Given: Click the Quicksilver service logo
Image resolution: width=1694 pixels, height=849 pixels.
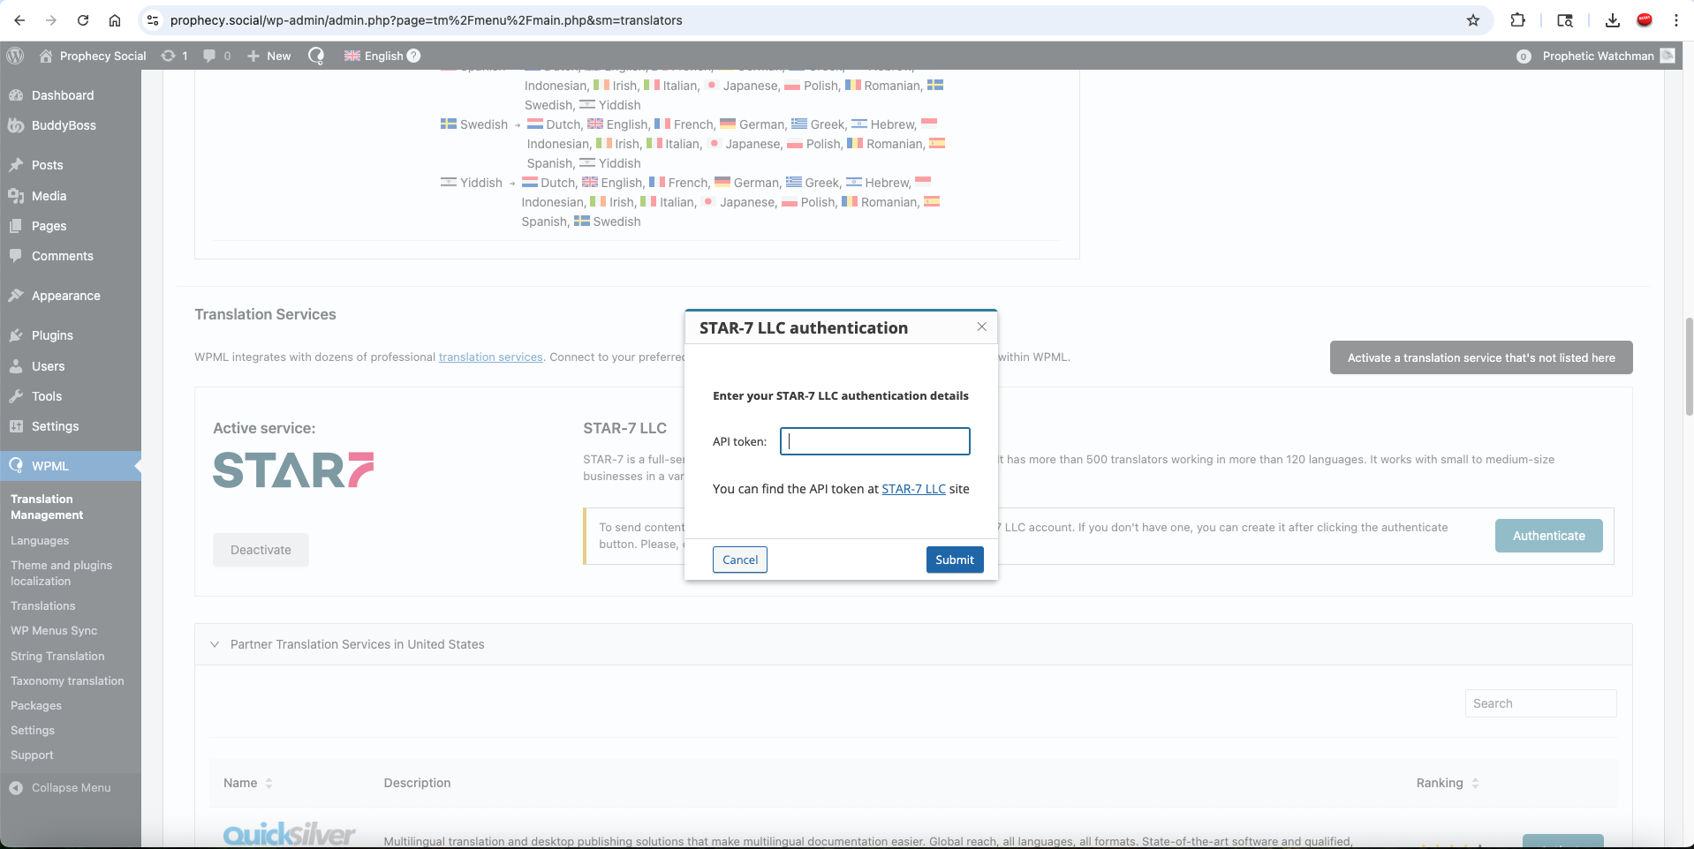Looking at the screenshot, I should [290, 834].
